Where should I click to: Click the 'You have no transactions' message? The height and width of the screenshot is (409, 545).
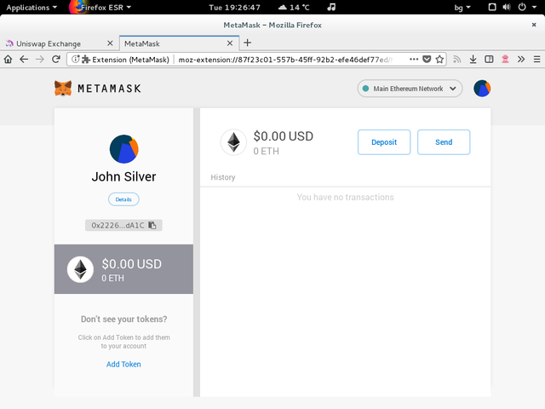tap(345, 197)
